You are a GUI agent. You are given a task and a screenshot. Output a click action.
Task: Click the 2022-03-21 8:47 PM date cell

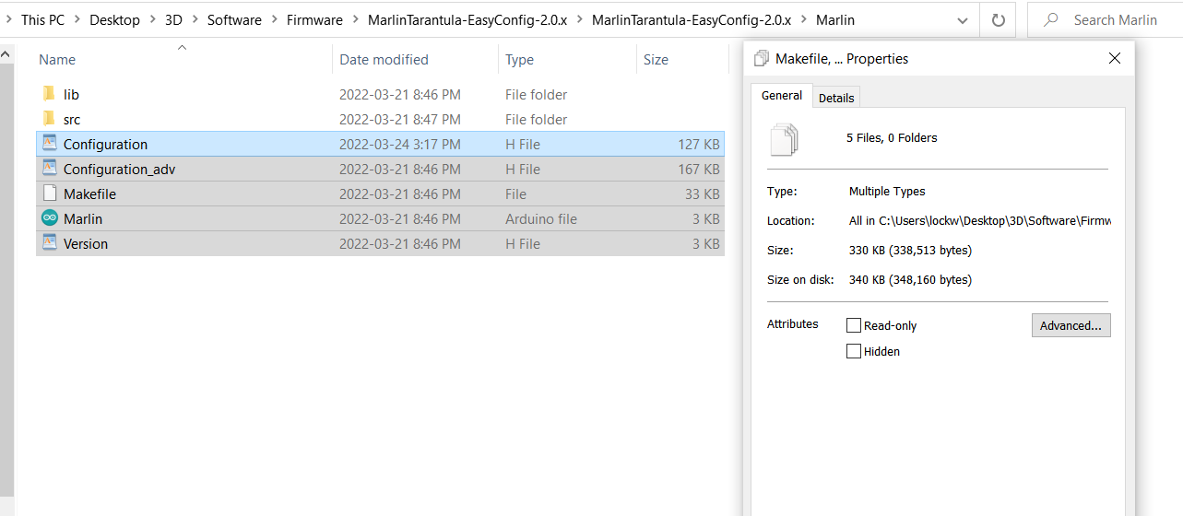pyautogui.click(x=400, y=119)
